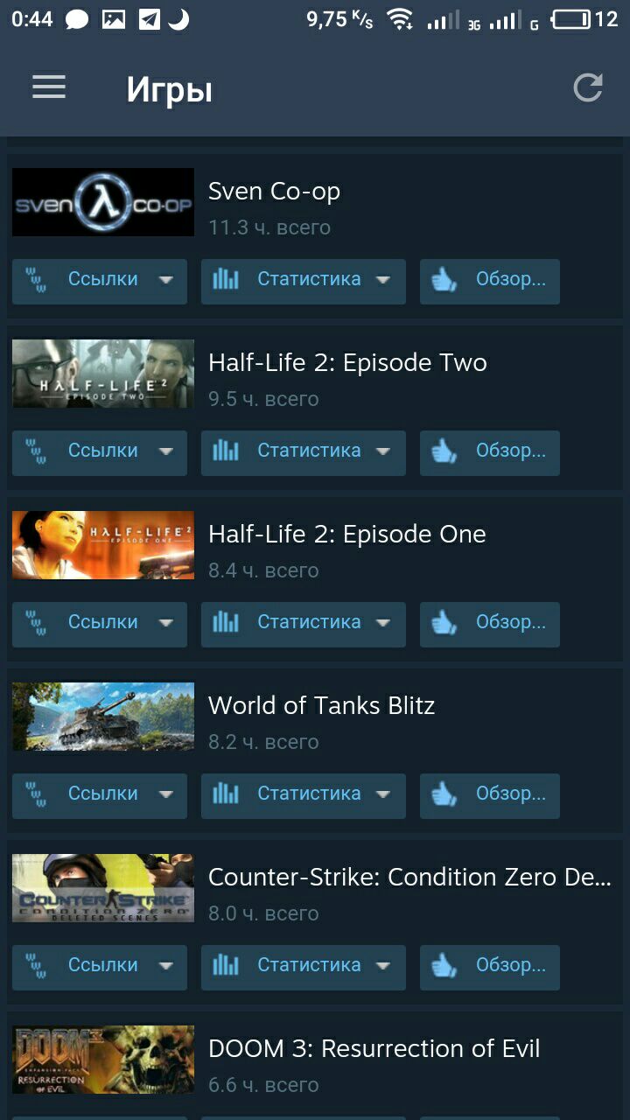The width and height of the screenshot is (630, 1120).
Task: Open Обзор button for Counter-Strike: Condition Zero
Action: click(490, 966)
